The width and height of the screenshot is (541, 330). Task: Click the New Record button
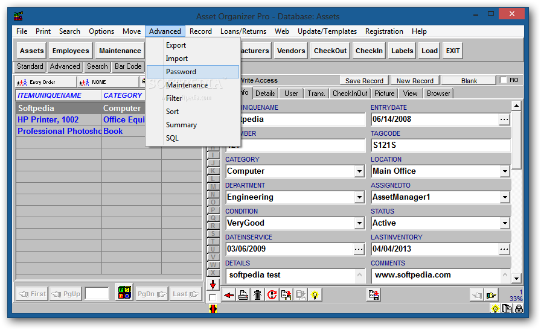click(415, 81)
